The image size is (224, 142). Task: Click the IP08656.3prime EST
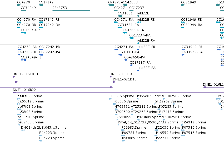pos(115,104)
